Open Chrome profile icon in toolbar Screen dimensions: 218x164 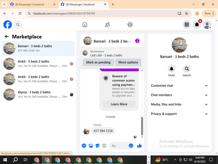tap(197, 14)
